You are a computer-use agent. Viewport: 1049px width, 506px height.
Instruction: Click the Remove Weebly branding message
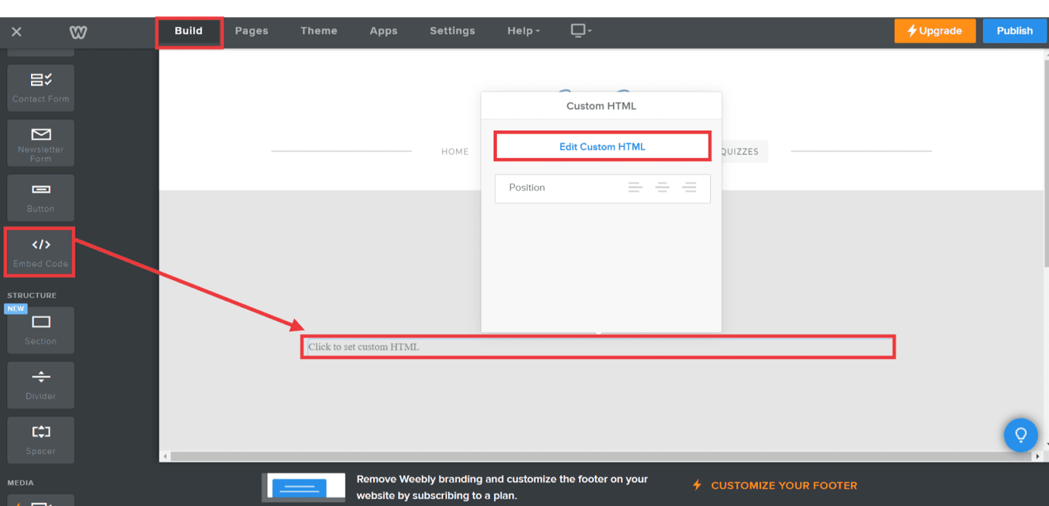[502, 487]
